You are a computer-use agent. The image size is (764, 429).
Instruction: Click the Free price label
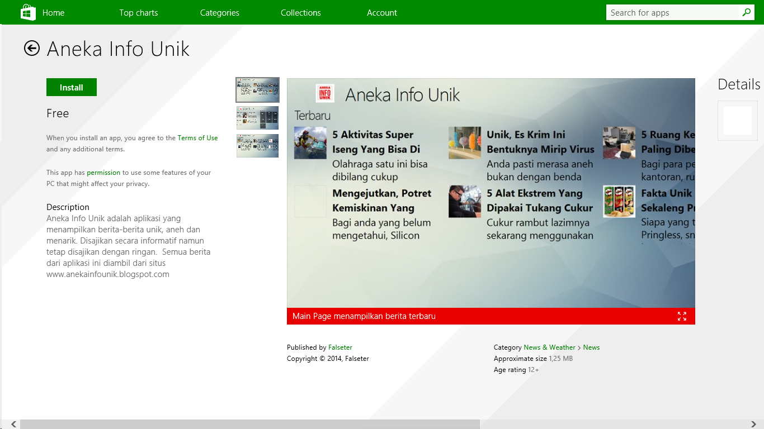(58, 113)
